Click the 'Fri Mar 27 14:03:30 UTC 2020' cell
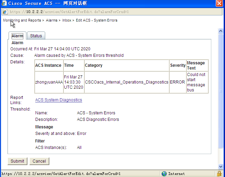The width and height of the screenshot is (225, 177). (74, 82)
